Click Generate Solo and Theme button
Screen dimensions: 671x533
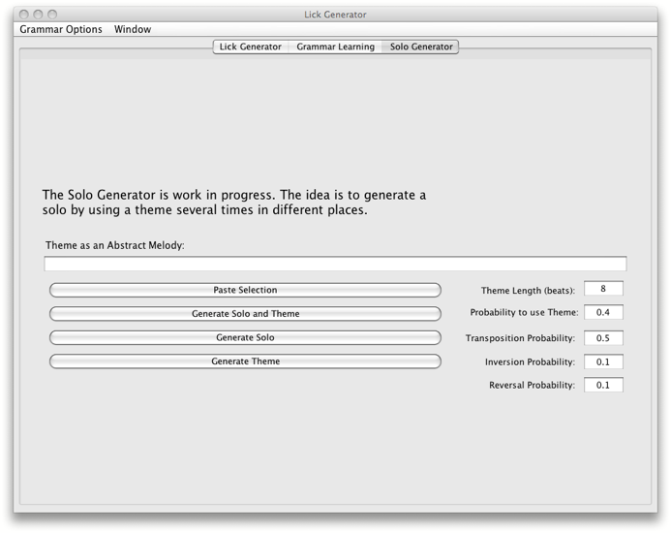click(x=245, y=314)
